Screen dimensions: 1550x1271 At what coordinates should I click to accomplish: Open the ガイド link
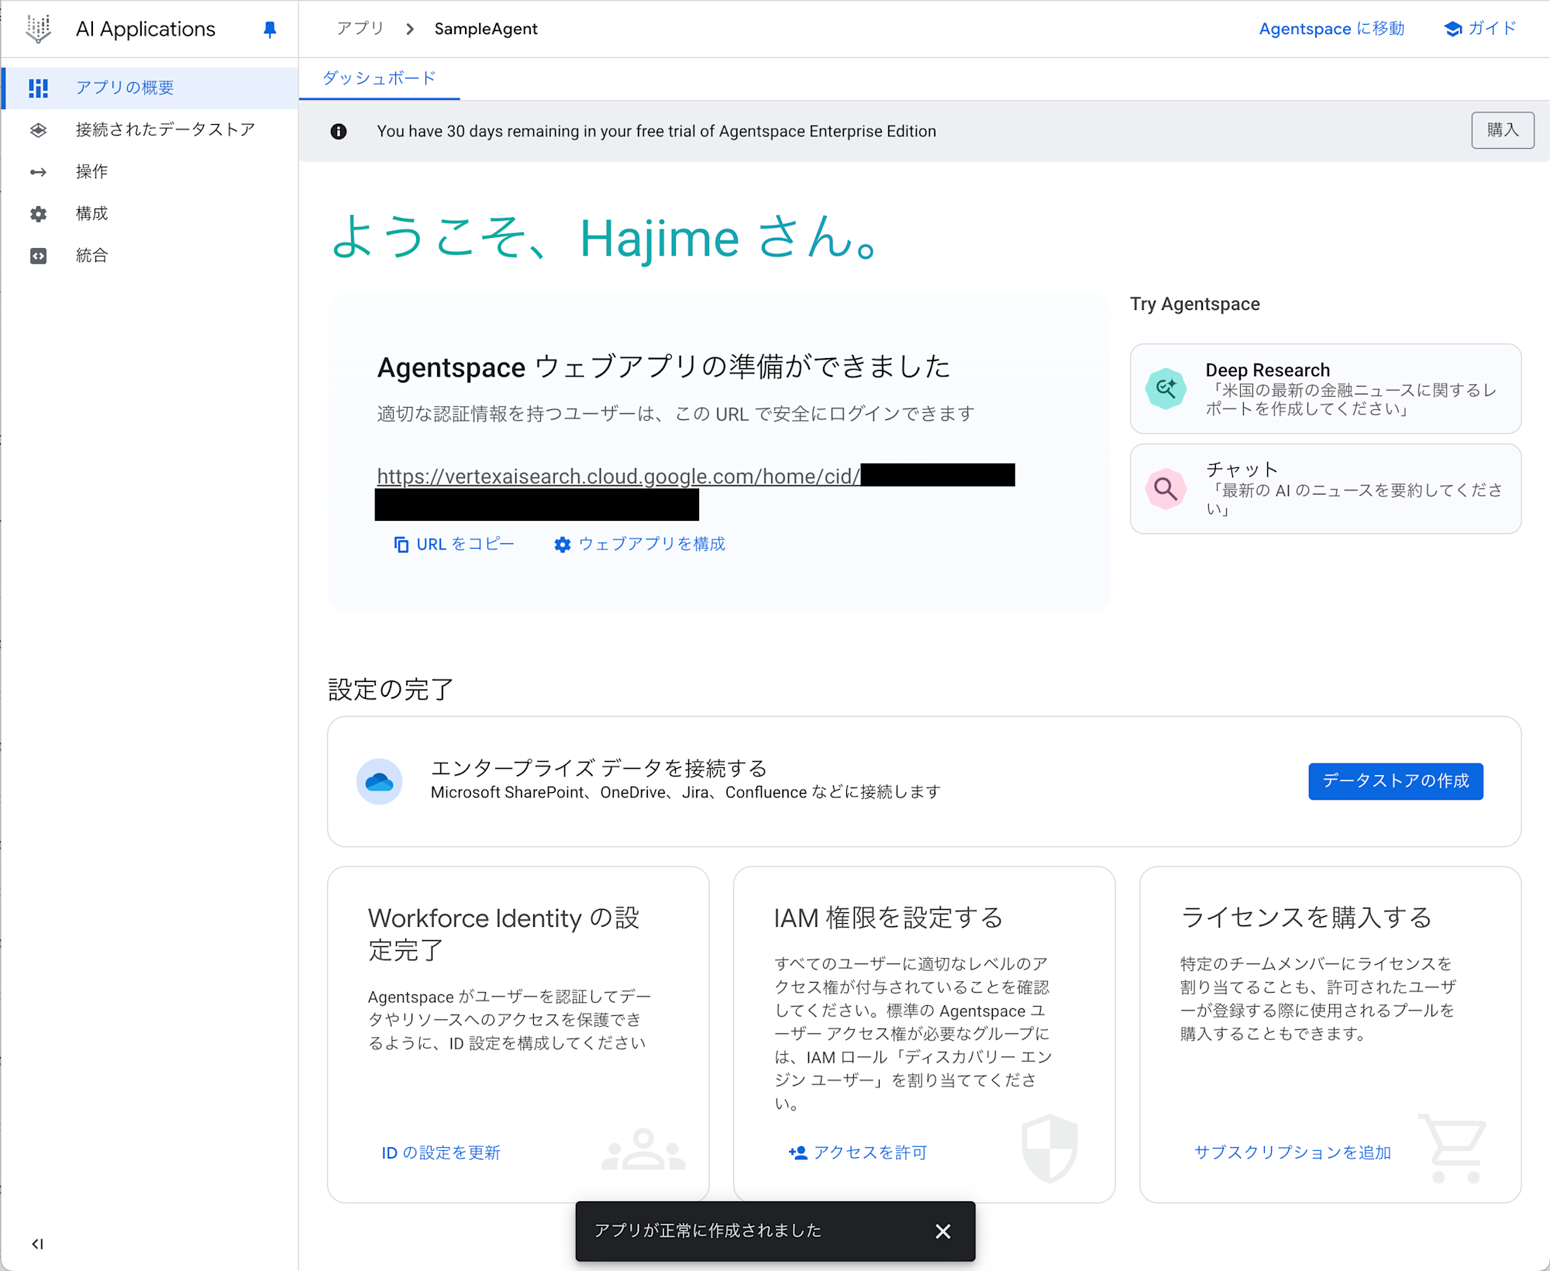point(1480,29)
